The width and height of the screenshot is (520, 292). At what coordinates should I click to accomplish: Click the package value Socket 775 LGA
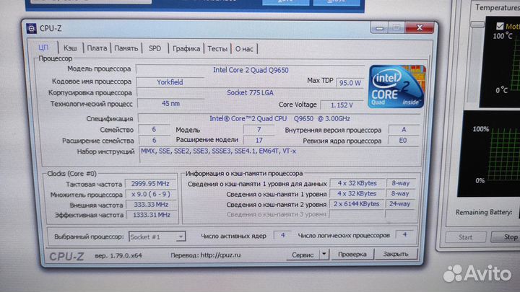pos(250,93)
